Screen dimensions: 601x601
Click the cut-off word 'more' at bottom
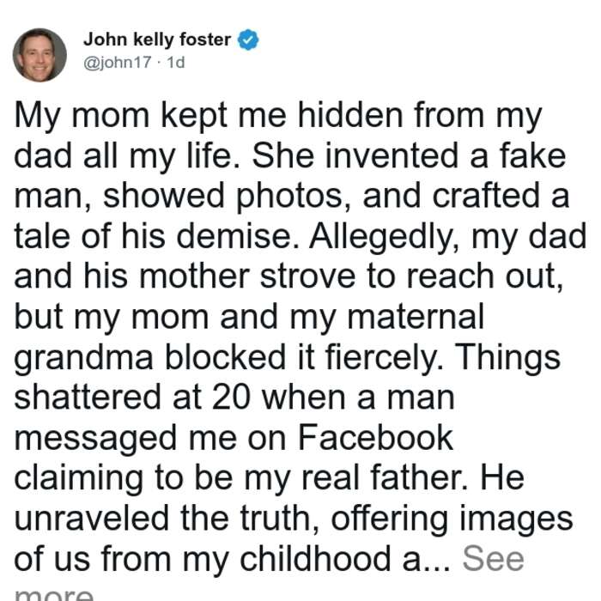(54, 593)
